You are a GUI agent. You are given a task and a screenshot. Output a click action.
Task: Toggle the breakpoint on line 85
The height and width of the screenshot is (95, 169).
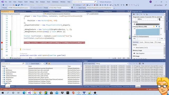(2, 43)
